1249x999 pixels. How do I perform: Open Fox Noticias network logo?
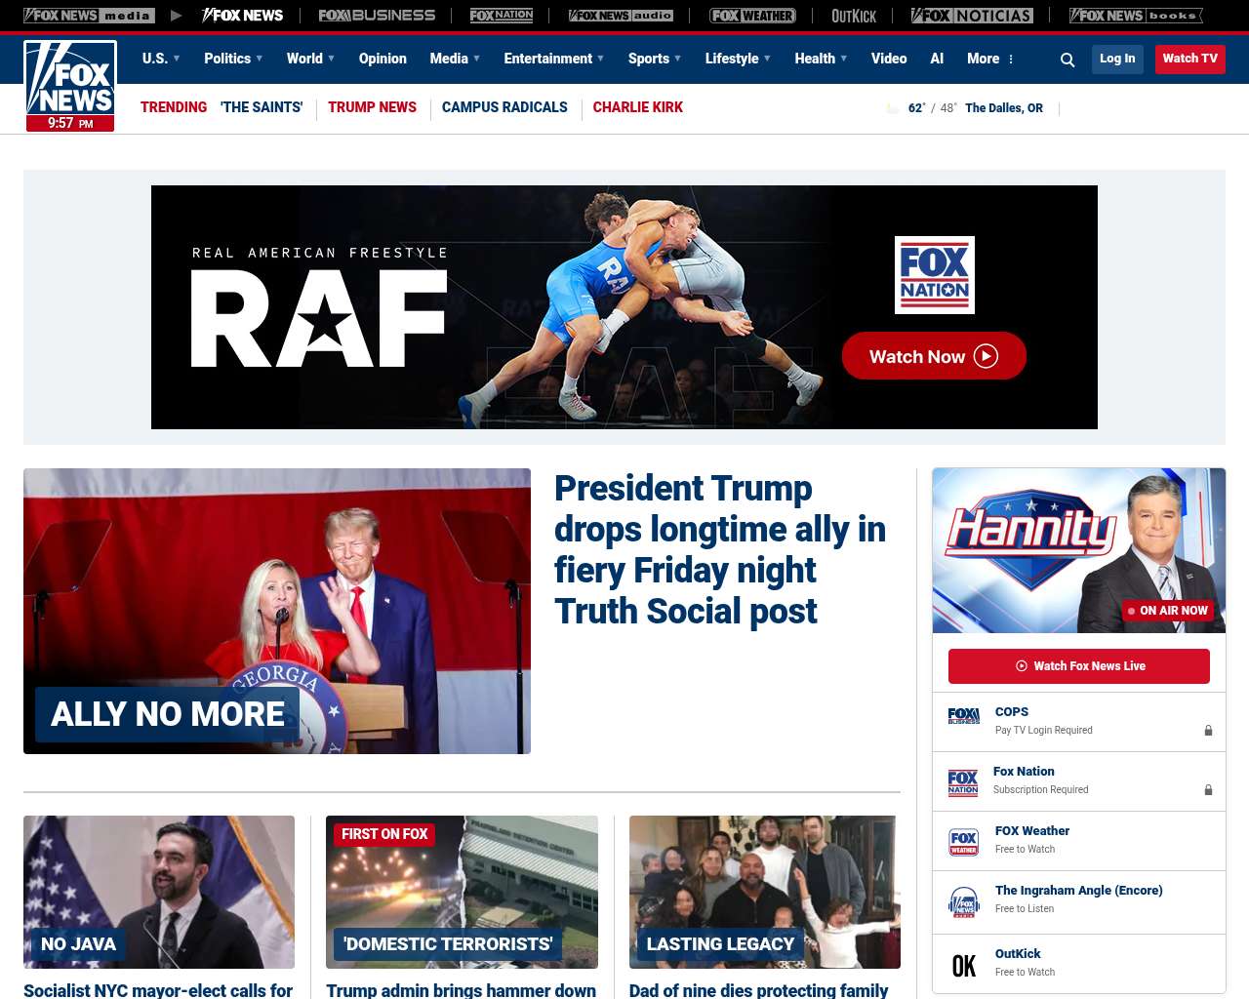972,16
